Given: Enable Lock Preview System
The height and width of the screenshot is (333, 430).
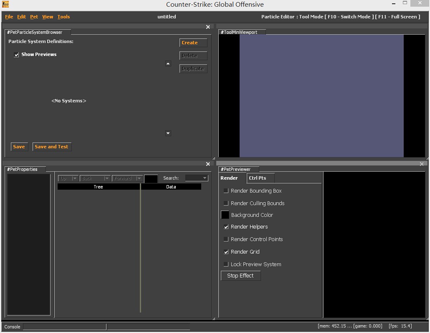Looking at the screenshot, I should (226, 264).
